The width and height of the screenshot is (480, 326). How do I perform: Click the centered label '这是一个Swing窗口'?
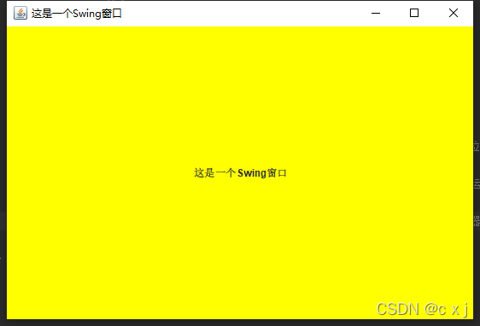[x=240, y=172]
